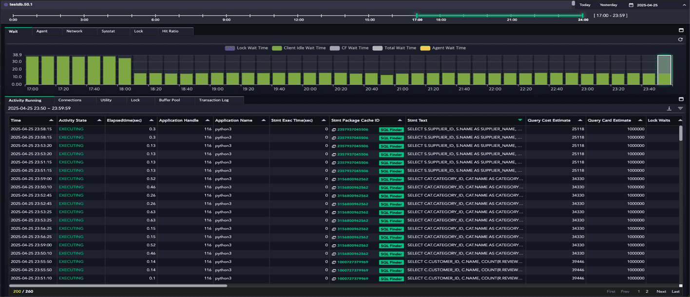Screen dimensions: 690x297
Task: Toggle Agent Wait Time legend series
Action: coord(443,48)
